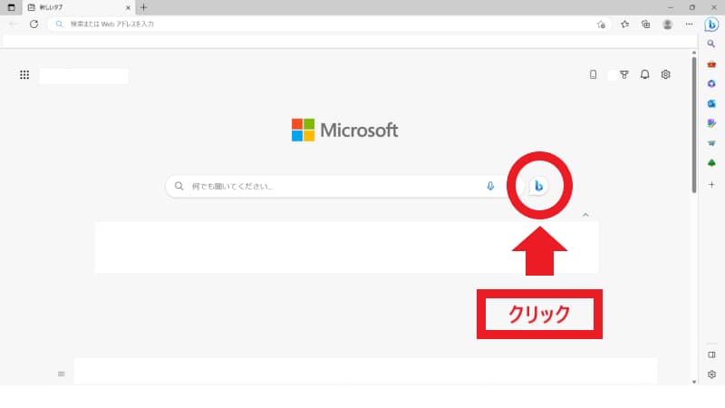Open the sidebar Tools briefcase icon
This screenshot has height=408, width=725.
coord(711,64)
